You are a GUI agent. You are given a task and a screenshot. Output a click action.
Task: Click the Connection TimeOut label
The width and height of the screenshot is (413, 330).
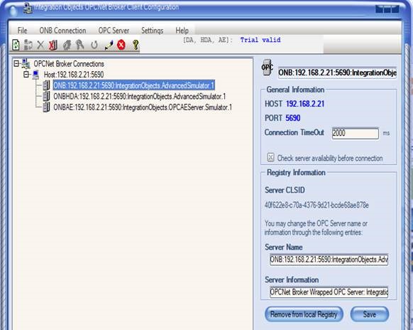(294, 132)
